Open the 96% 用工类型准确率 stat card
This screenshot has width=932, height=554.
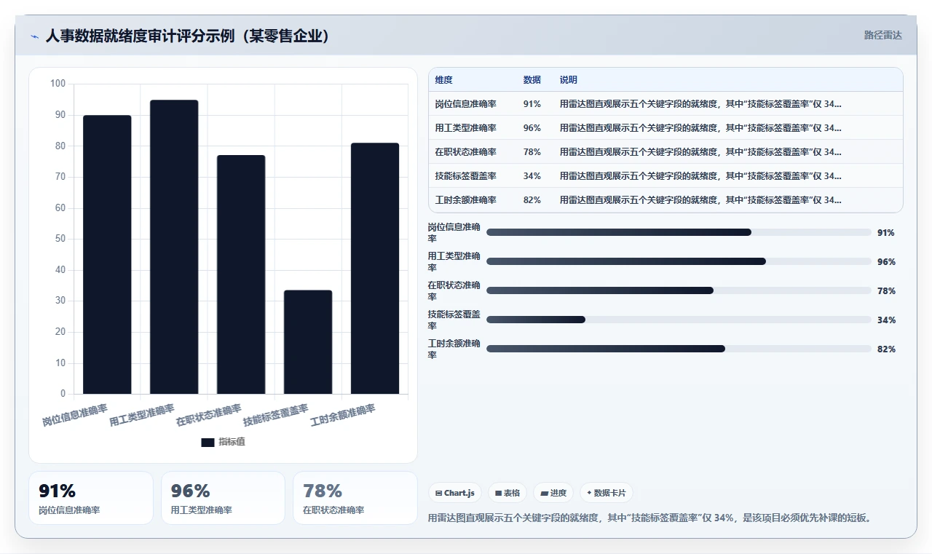[x=224, y=498]
